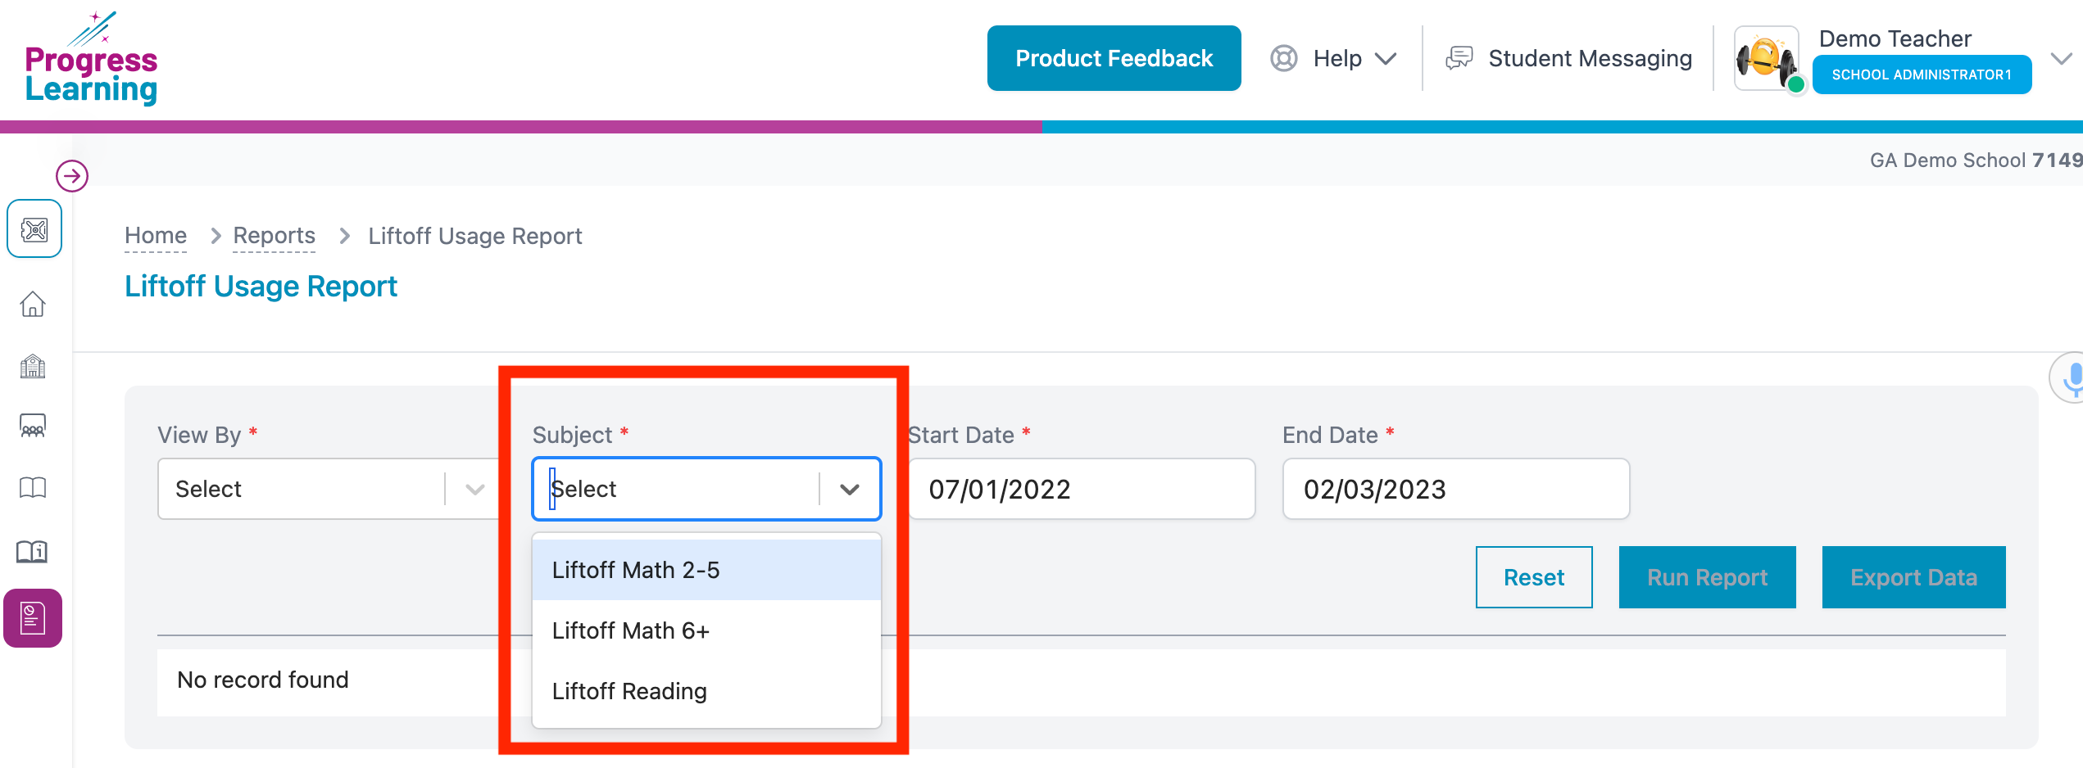
Task: Expand the Help dropdown chevron
Action: pyautogui.click(x=1386, y=59)
